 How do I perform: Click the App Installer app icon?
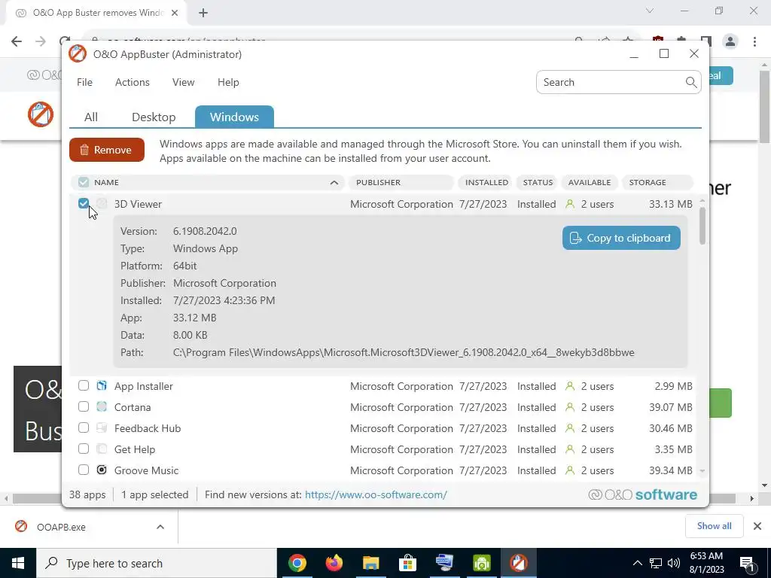coord(102,386)
